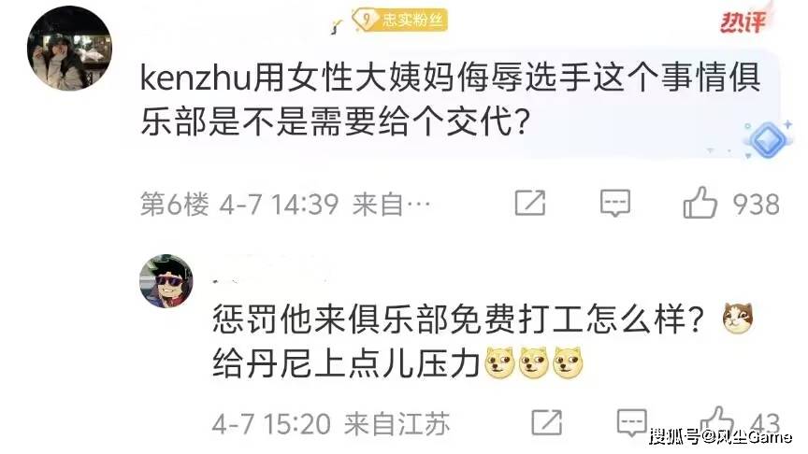Tap the first doge emoji after 压力
This screenshot has height=454, width=808.
point(500,362)
